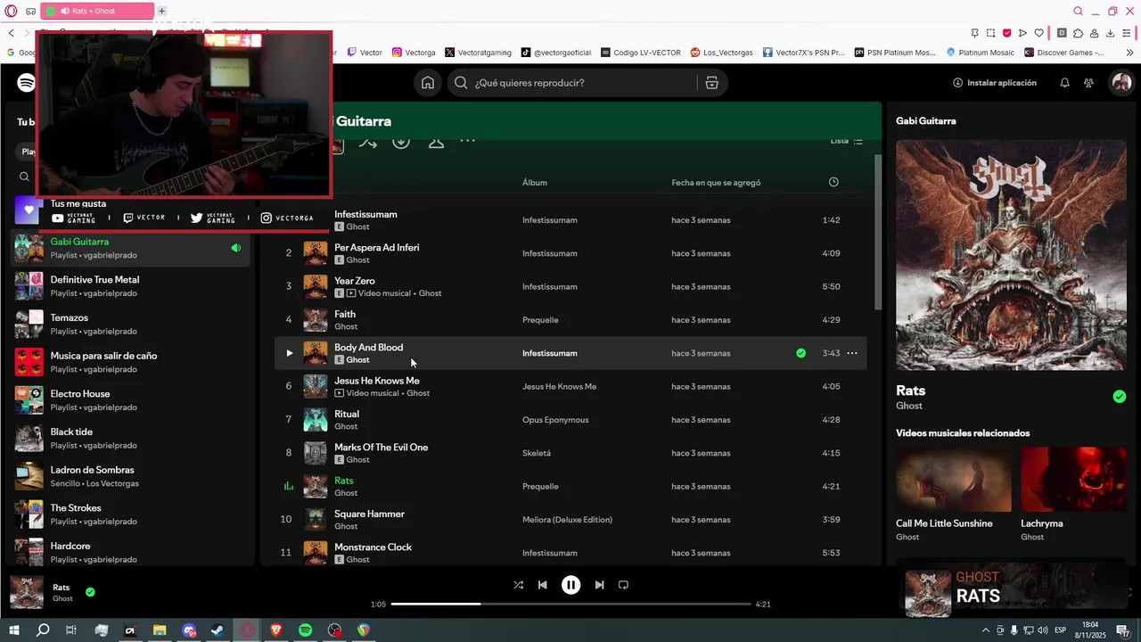Image resolution: width=1141 pixels, height=642 pixels.
Task: Click the Opera snapshot tool icon
Action: tap(990, 33)
